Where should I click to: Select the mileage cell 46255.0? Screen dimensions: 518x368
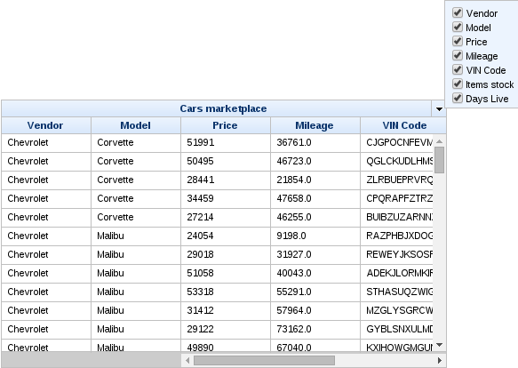click(x=315, y=218)
